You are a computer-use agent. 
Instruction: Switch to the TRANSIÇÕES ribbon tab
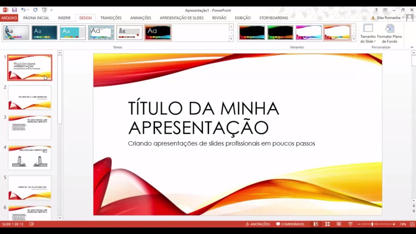coord(110,18)
